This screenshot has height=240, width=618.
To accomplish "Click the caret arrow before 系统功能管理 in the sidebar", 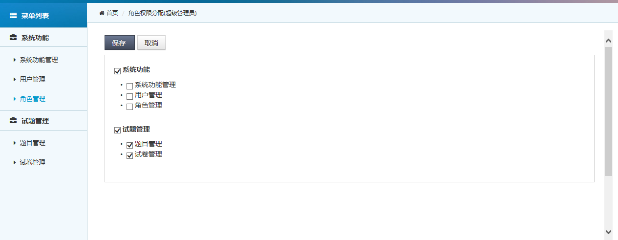I will (15, 60).
